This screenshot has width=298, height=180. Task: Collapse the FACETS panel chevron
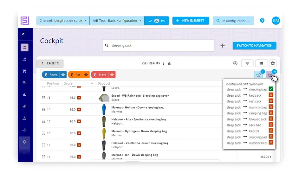(x=42, y=63)
